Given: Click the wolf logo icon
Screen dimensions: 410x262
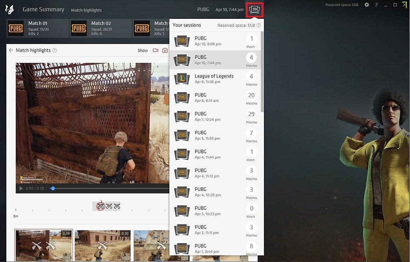Looking at the screenshot, I should pos(10,10).
